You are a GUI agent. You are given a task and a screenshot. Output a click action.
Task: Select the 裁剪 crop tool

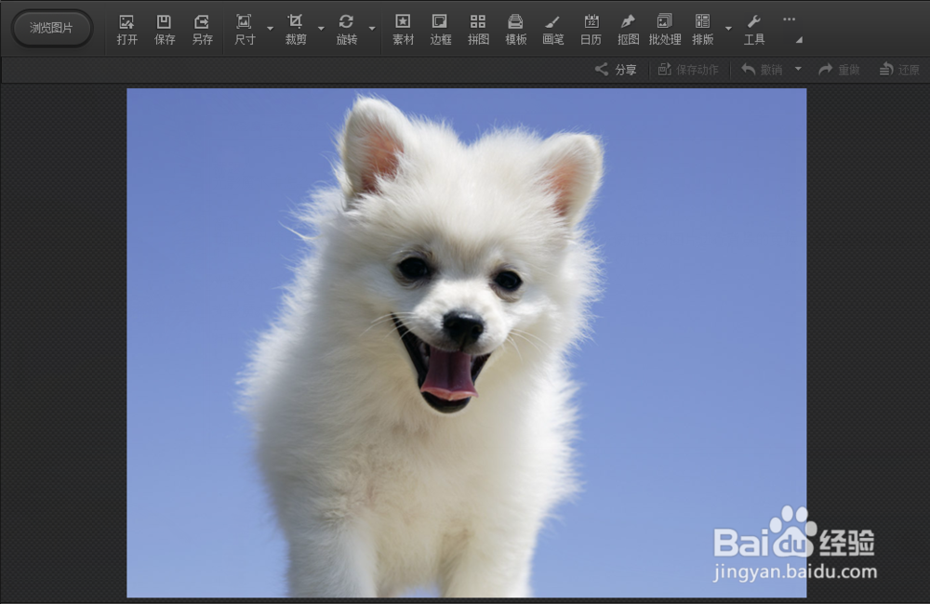tap(296, 30)
